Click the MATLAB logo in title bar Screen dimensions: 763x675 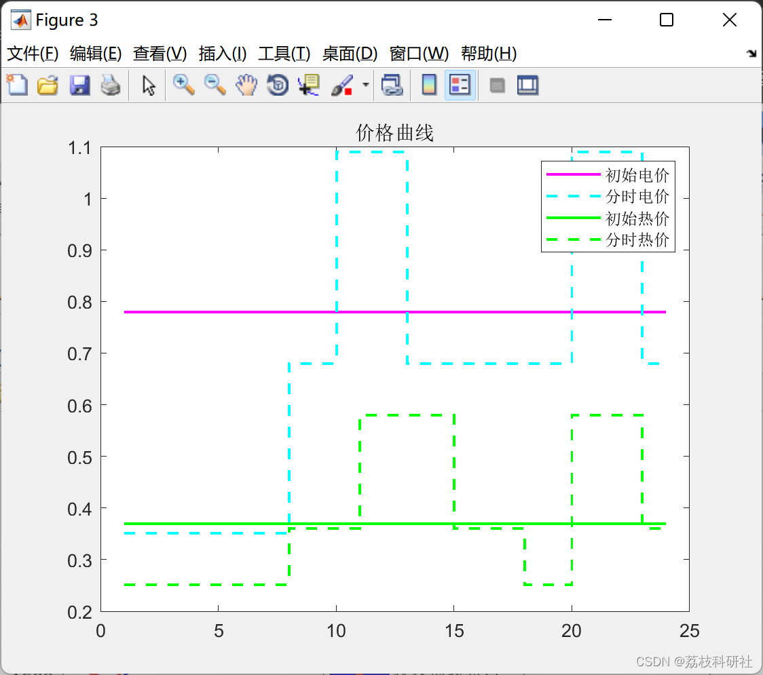tap(21, 20)
